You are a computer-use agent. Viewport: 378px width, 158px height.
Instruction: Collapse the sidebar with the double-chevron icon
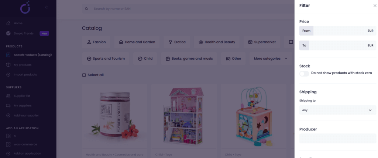pyautogui.click(x=47, y=7)
